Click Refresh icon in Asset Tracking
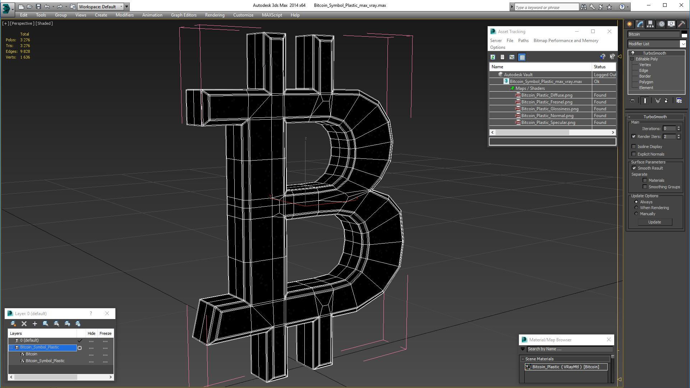Viewport: 690px width, 388px height. (x=493, y=57)
